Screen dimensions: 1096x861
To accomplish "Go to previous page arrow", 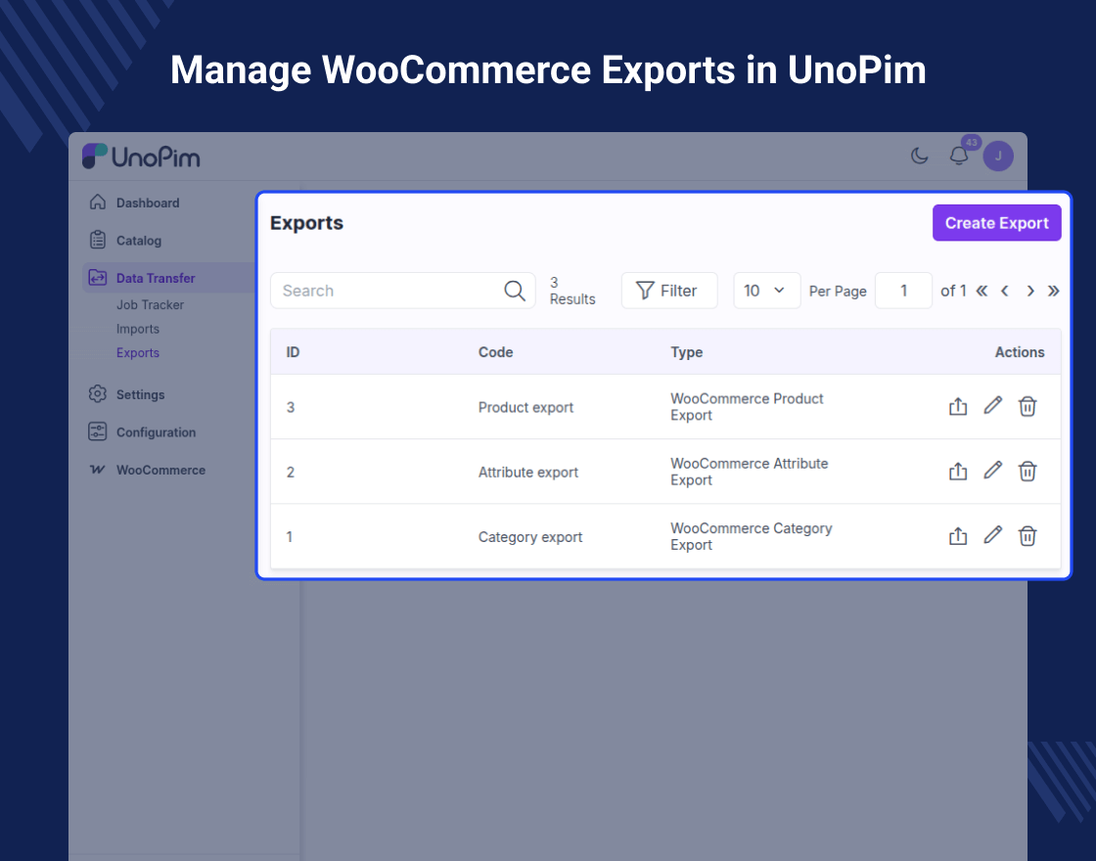I will tap(1004, 291).
